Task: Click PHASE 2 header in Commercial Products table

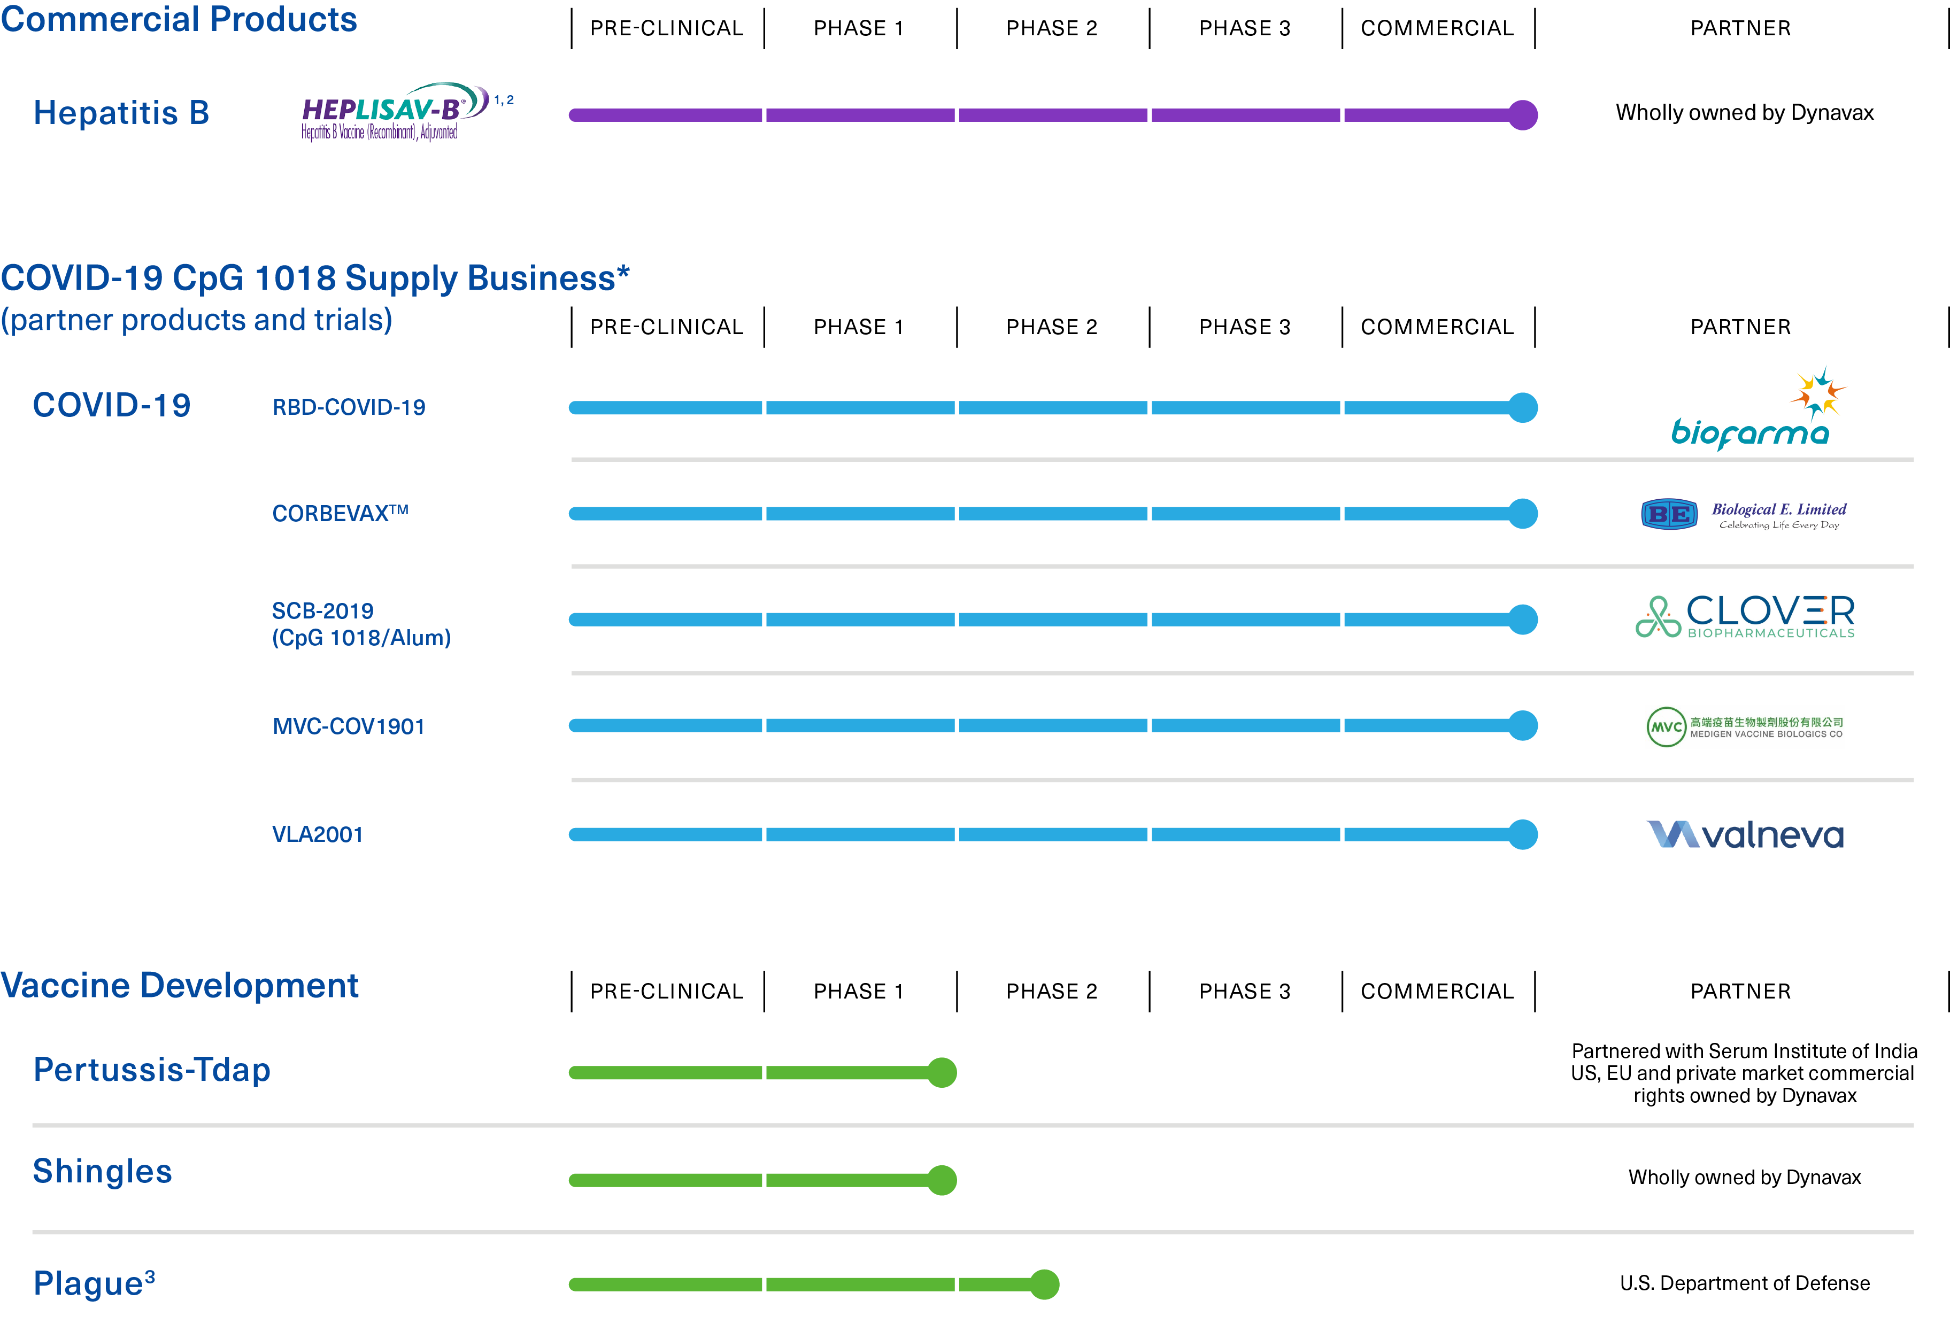Action: click(1052, 28)
